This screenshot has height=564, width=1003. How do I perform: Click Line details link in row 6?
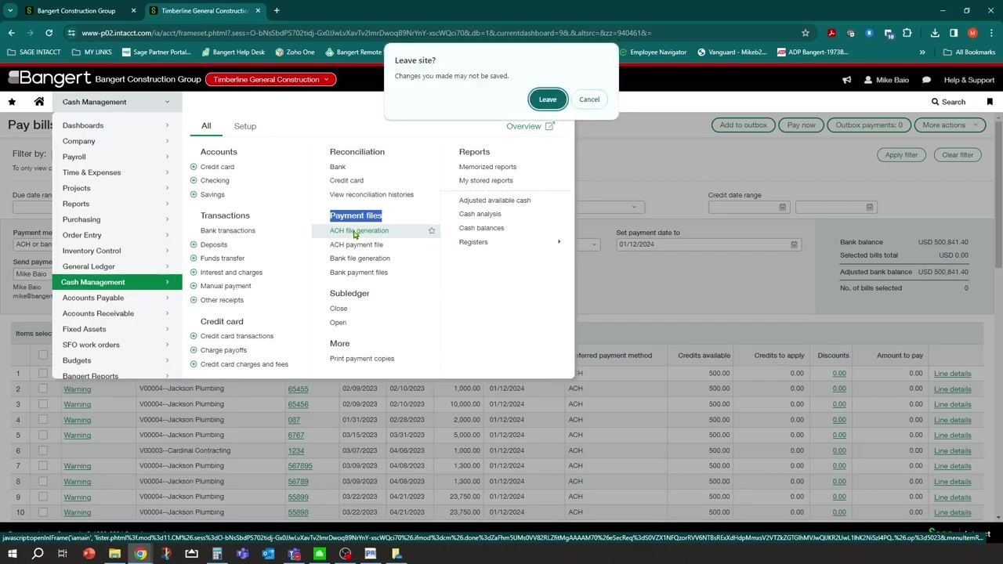(952, 450)
